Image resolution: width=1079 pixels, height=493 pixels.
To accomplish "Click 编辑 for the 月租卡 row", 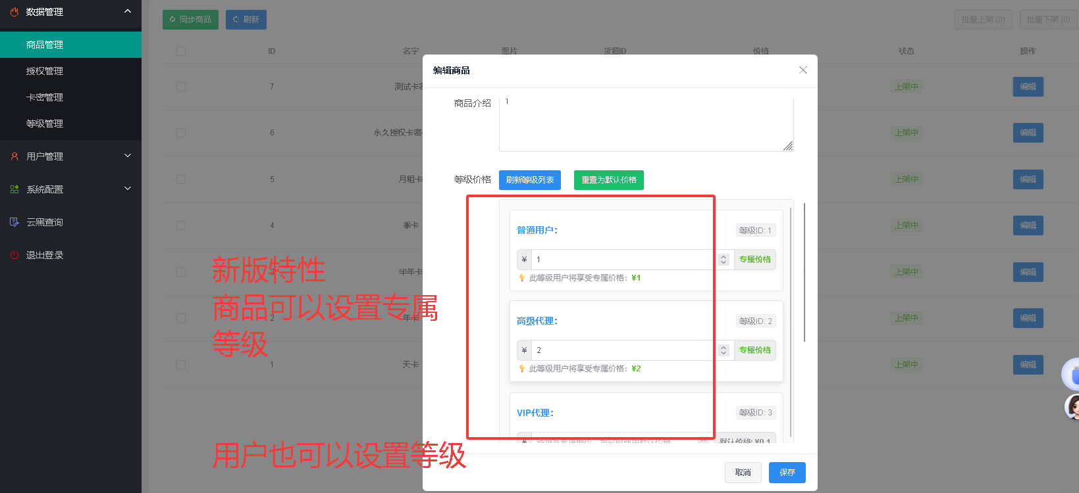I will (x=1028, y=179).
